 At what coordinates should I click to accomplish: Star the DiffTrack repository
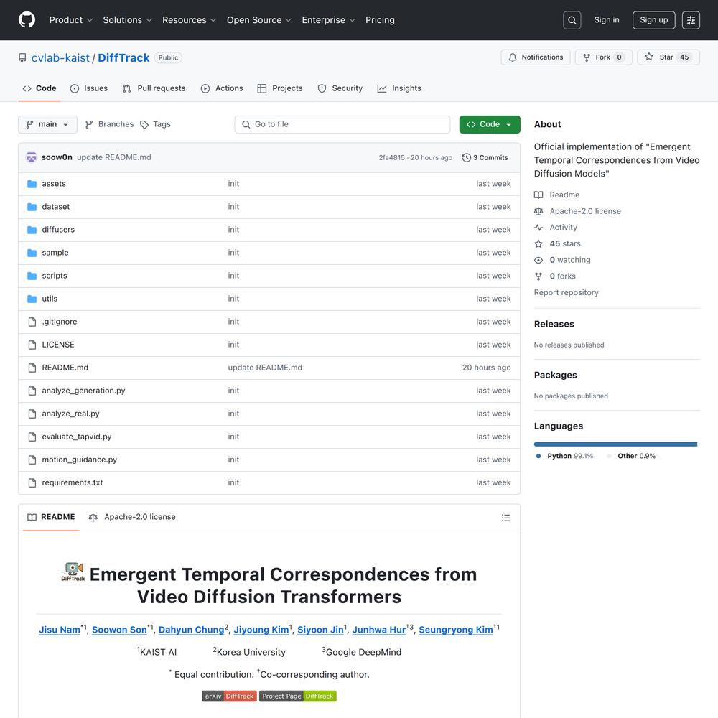668,57
